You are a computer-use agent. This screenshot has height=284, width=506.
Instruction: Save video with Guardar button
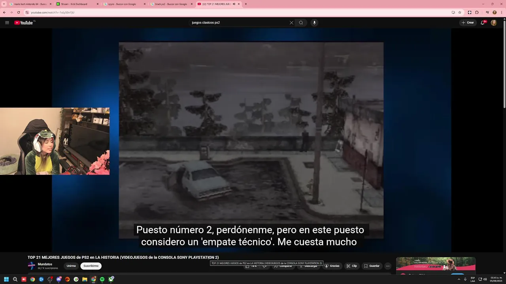[x=372, y=266]
